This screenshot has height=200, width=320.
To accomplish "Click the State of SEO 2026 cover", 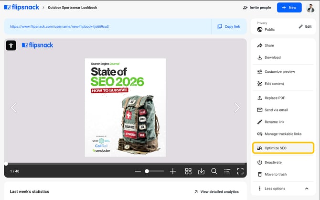I will [125, 108].
